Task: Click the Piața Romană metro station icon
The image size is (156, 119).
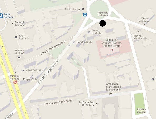Action: pyautogui.click(x=1, y=16)
